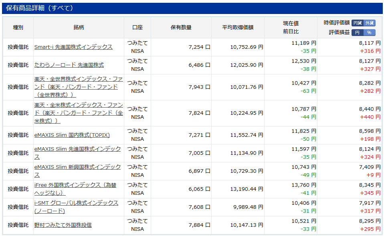Image resolution: width=384 pixels, height=236 pixels.
Task: Select daily change -63 円
Action: pyautogui.click(x=309, y=91)
